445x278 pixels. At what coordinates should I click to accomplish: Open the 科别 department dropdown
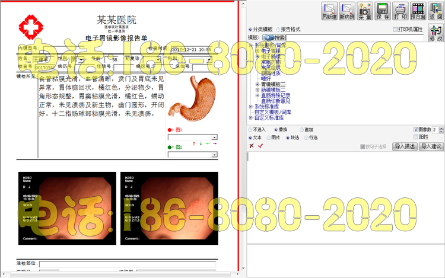209,59
